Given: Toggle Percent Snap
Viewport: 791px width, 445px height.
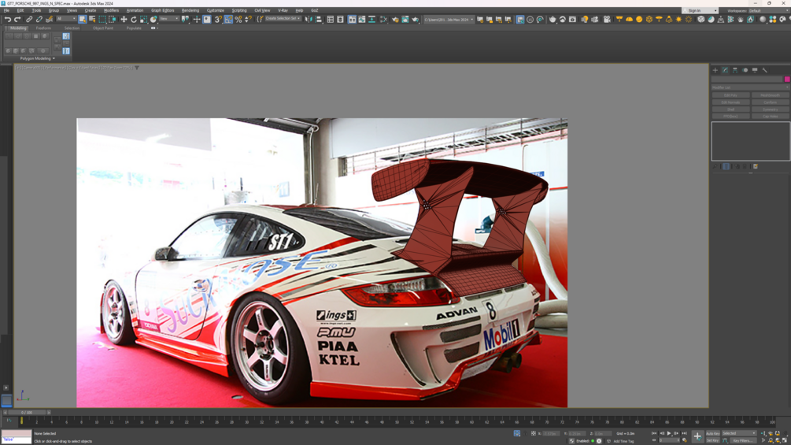Looking at the screenshot, I should [x=238, y=19].
